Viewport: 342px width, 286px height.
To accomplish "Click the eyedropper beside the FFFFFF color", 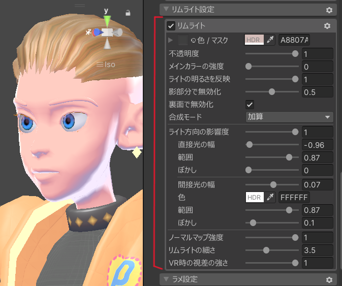I will coord(270,197).
